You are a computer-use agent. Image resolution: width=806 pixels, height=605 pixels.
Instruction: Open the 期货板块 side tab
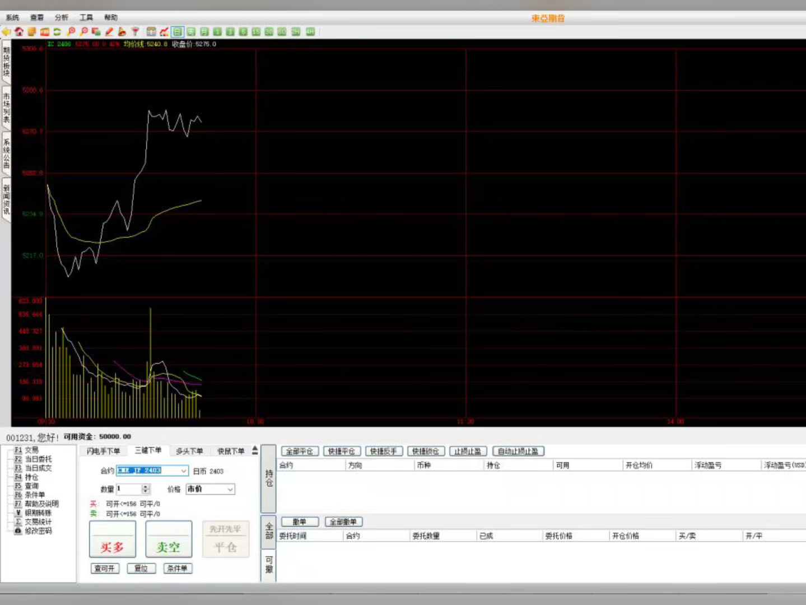[x=6, y=62]
